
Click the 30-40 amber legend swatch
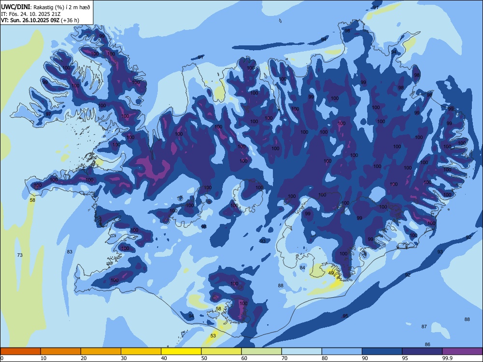141,351
